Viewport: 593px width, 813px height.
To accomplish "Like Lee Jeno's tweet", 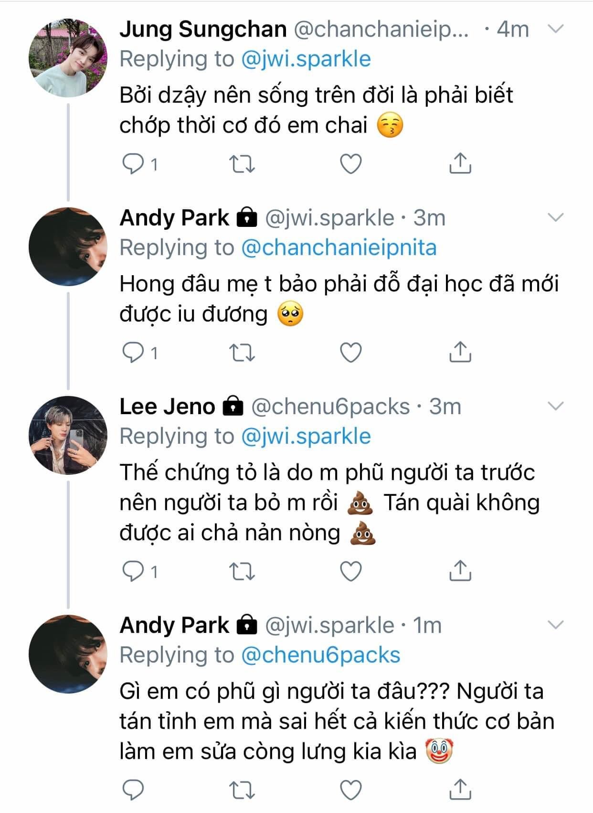I will click(x=351, y=571).
